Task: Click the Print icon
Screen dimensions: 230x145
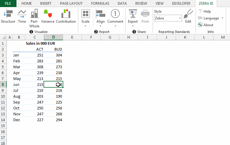Action: click(145, 14)
